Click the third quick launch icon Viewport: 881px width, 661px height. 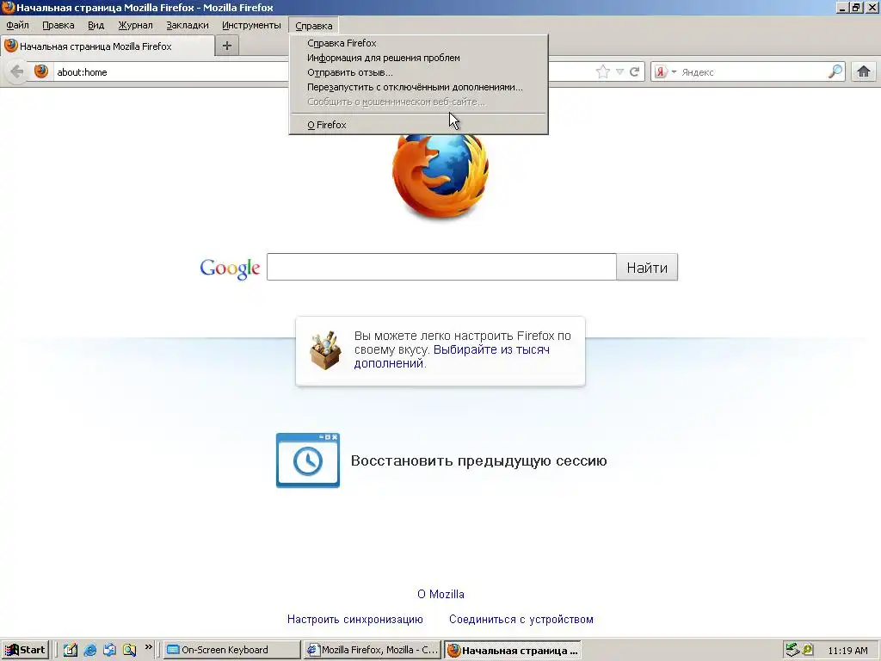click(x=109, y=650)
